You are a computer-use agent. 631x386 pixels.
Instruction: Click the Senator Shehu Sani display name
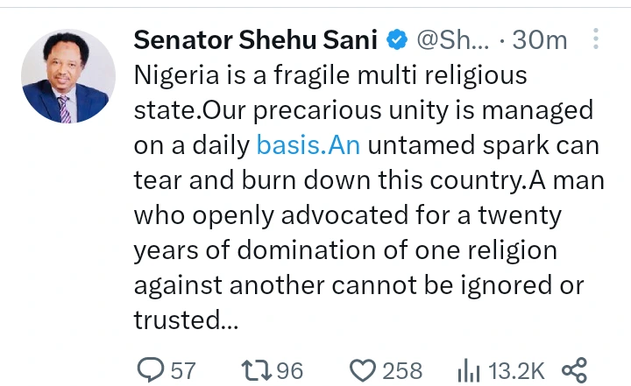pyautogui.click(x=256, y=39)
